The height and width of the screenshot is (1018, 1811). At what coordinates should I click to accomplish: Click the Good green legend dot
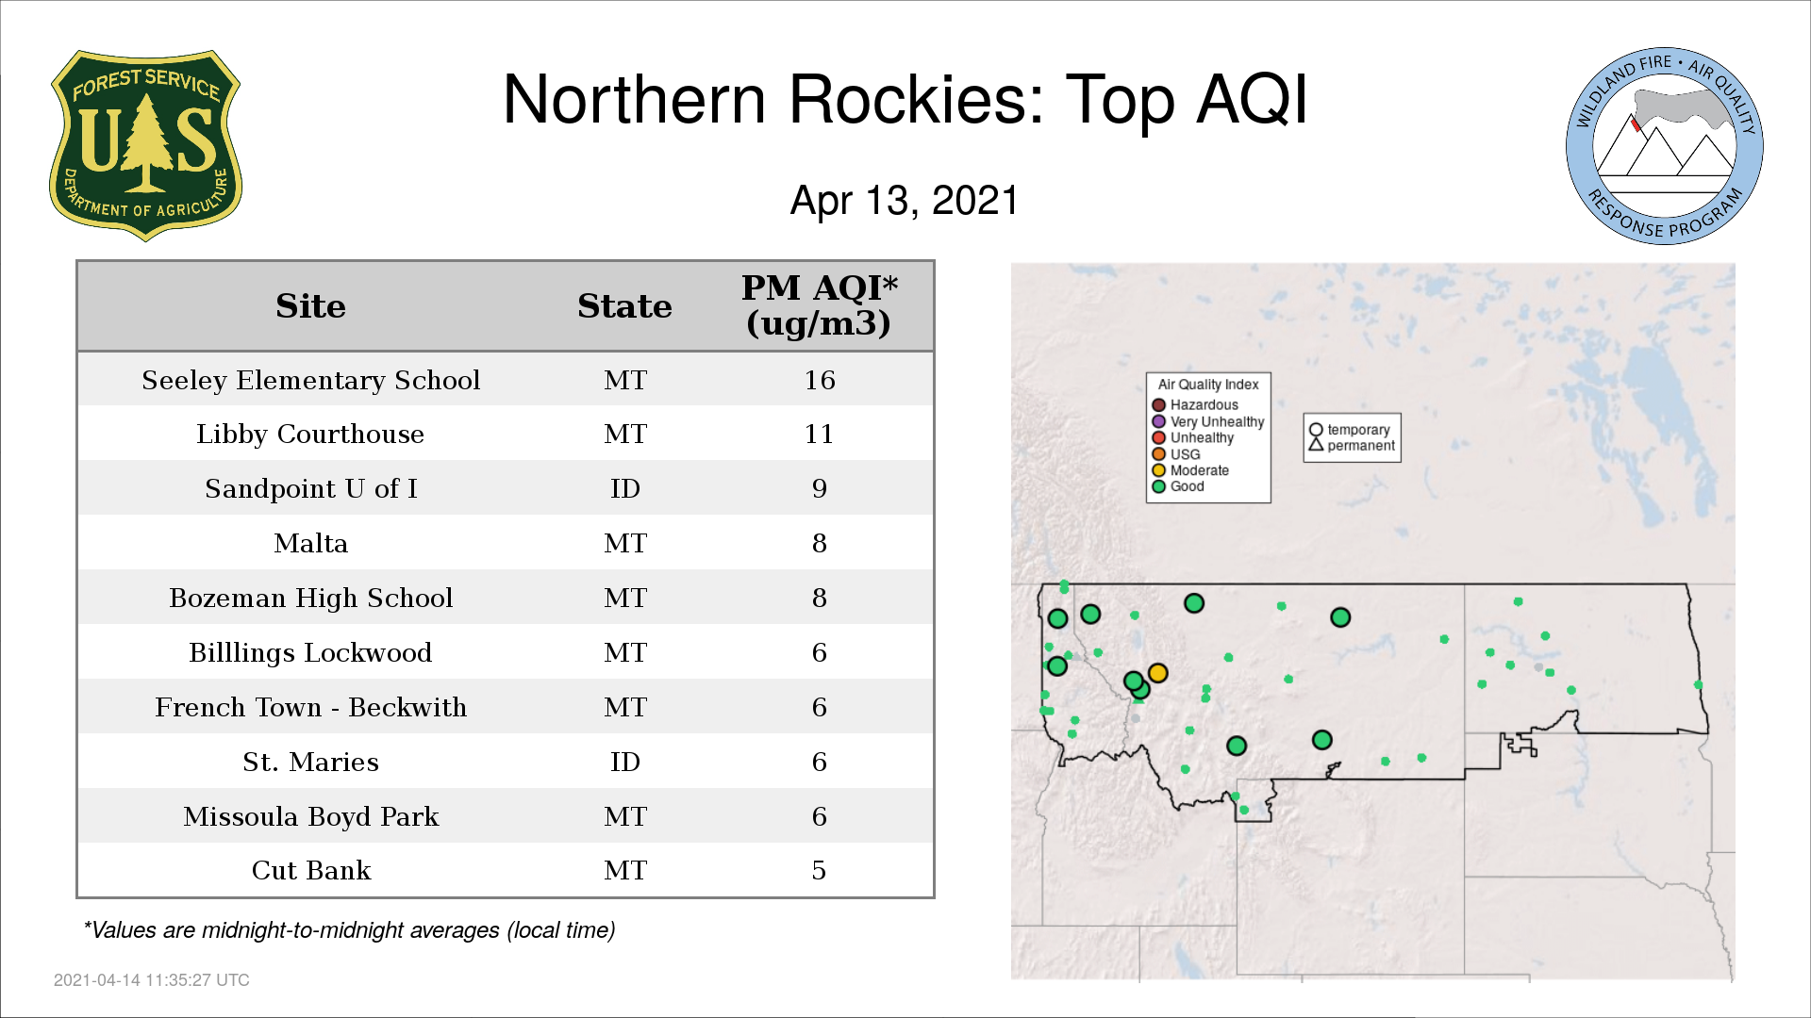1159,486
